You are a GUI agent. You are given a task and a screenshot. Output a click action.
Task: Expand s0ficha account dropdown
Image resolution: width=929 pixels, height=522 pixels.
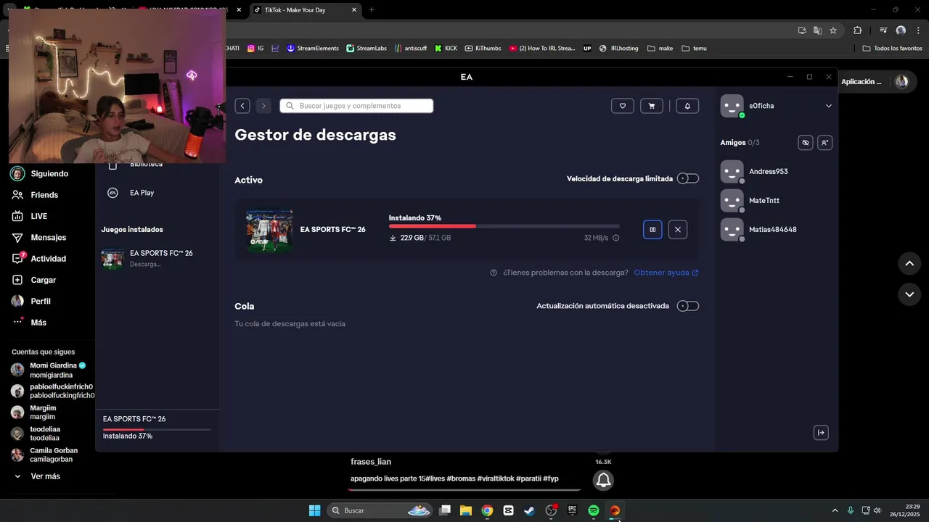(x=829, y=106)
